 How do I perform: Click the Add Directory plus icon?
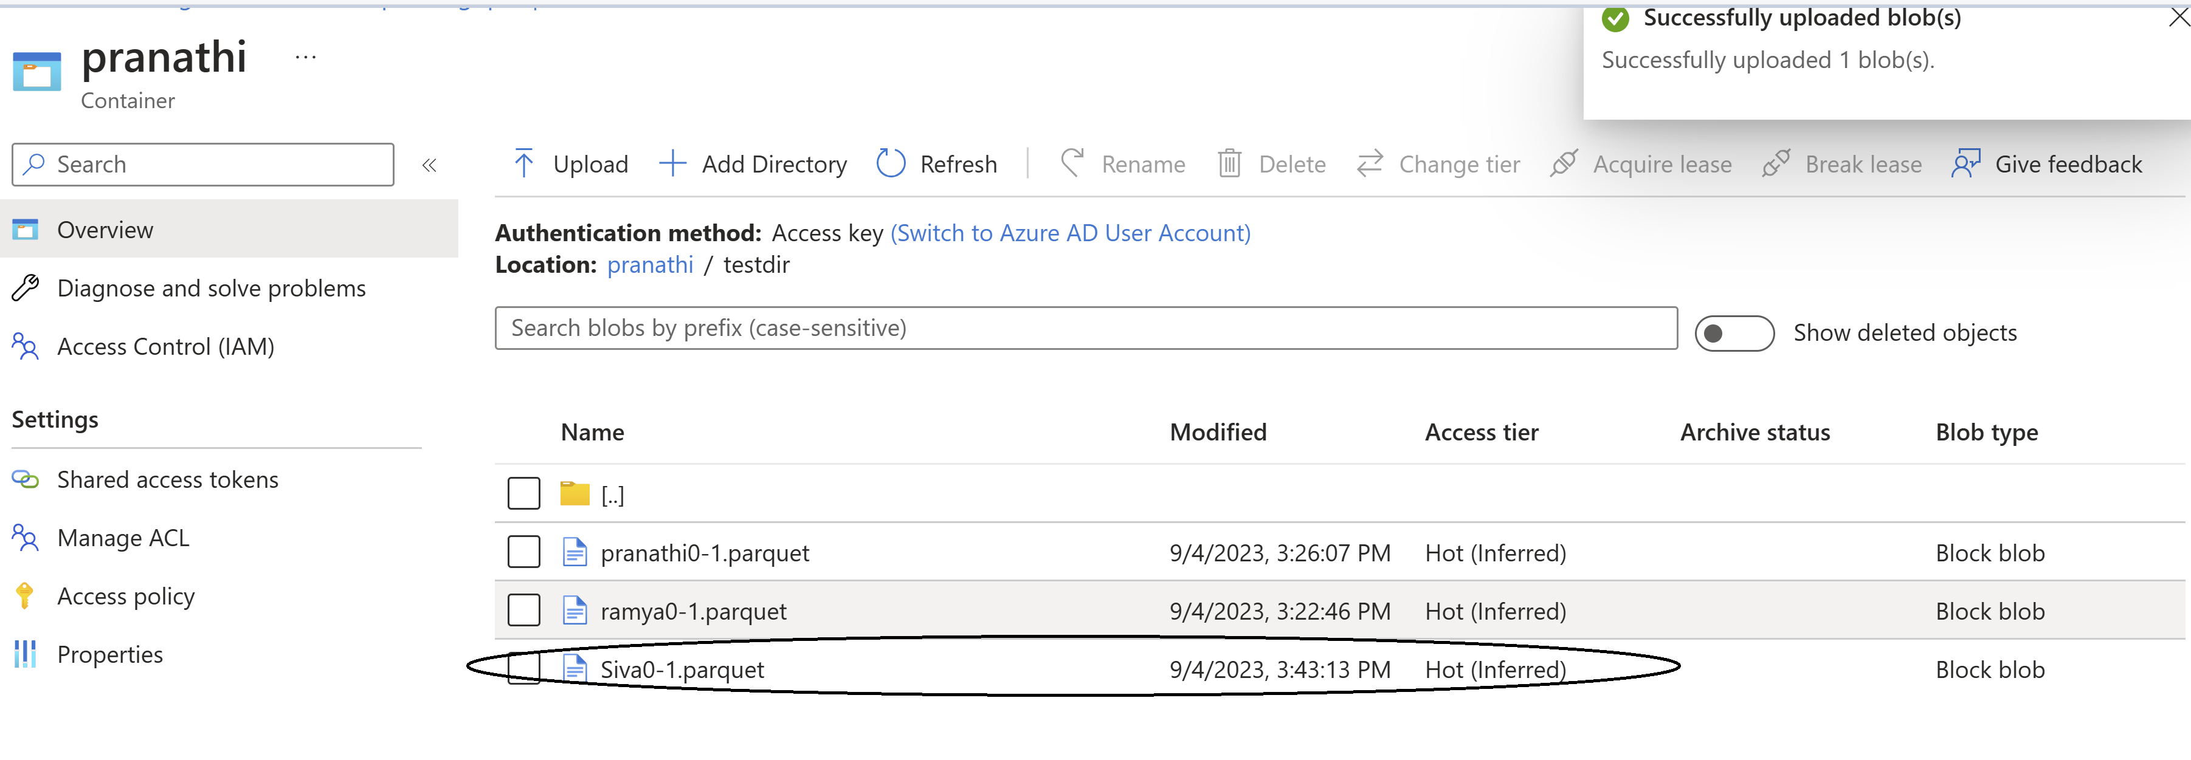coord(672,163)
